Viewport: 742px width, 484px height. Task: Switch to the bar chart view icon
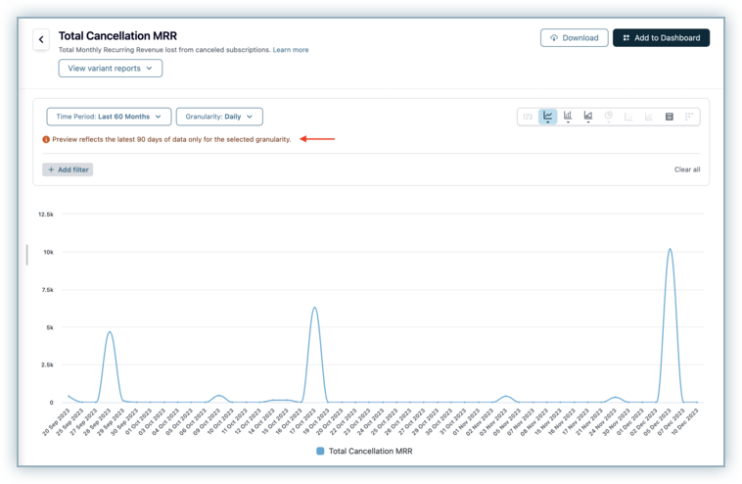(568, 117)
